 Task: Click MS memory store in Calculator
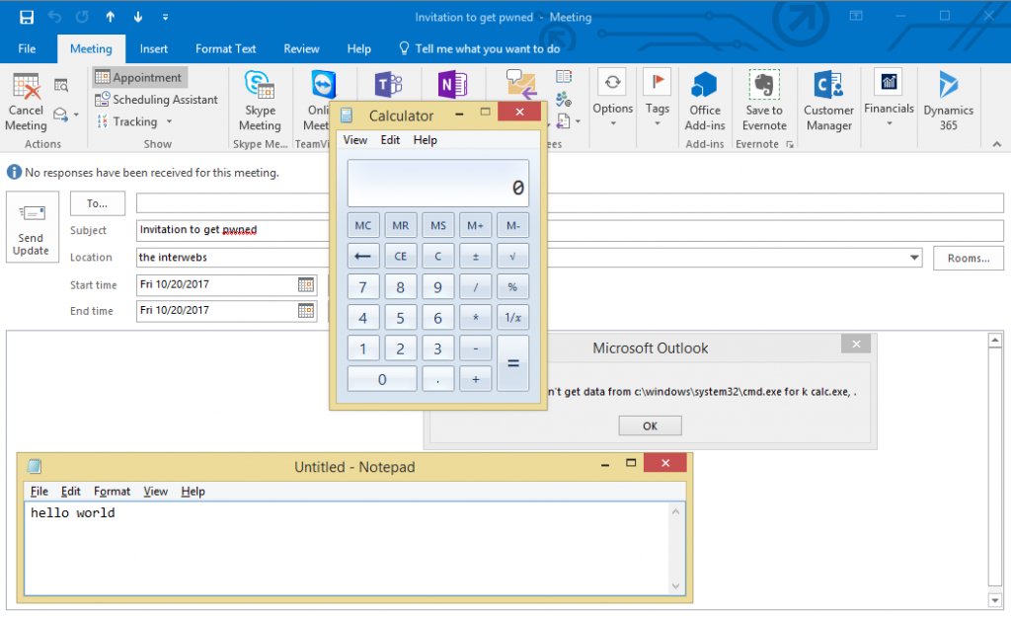click(437, 225)
